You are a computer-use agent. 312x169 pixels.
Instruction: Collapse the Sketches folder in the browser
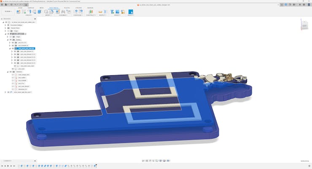click(x=8, y=71)
